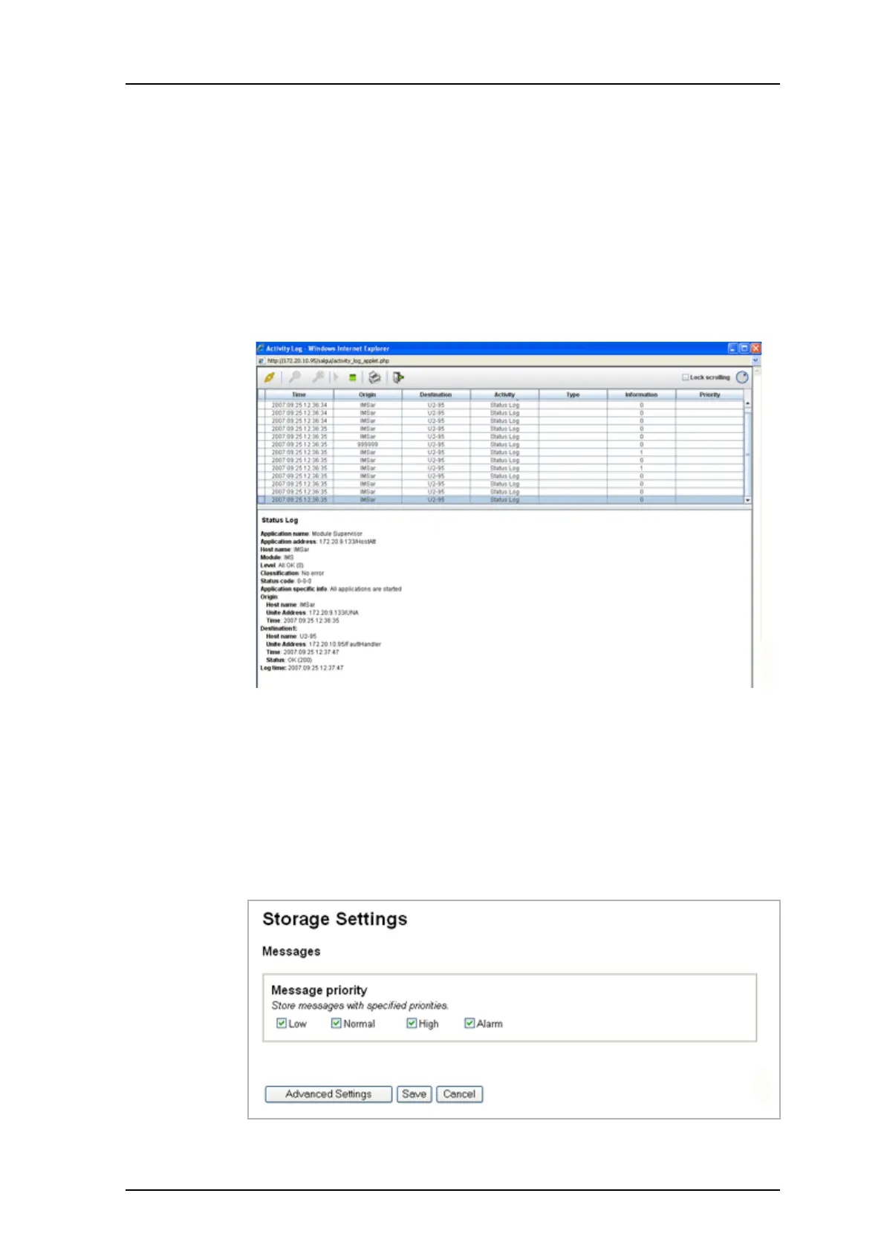
Task: Click the log table scrollbar up arrow
Action: (747, 403)
